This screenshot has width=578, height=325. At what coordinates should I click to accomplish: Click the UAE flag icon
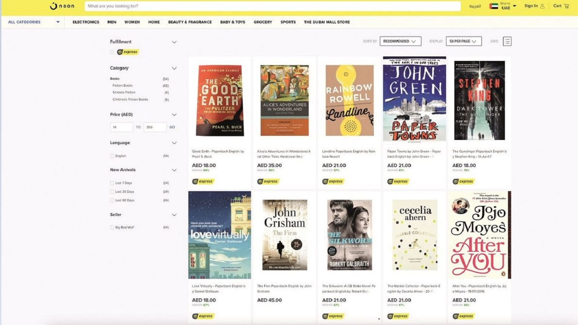point(494,6)
